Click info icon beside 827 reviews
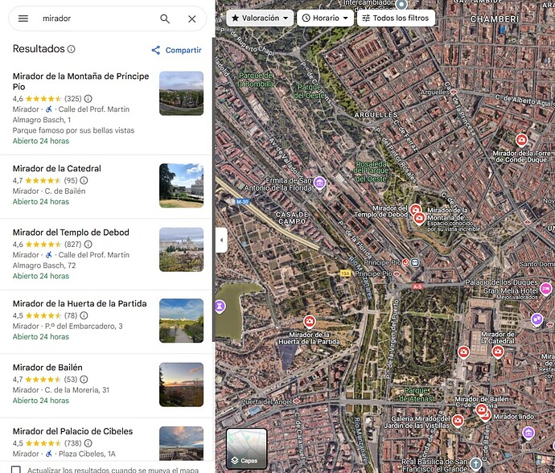 88,245
